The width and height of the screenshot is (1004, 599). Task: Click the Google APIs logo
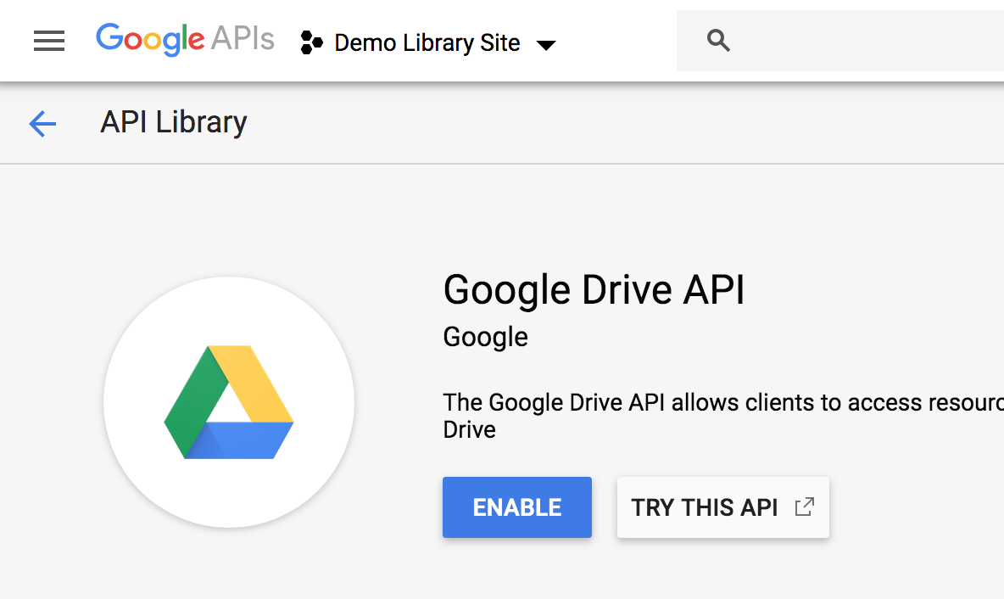[185, 40]
